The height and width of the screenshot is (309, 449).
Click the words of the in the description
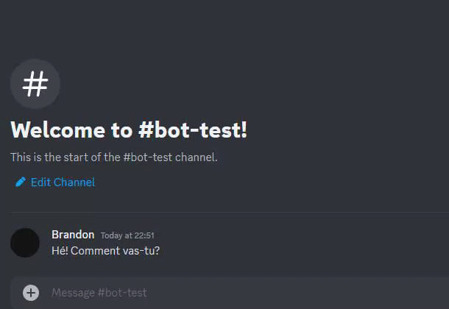point(106,157)
